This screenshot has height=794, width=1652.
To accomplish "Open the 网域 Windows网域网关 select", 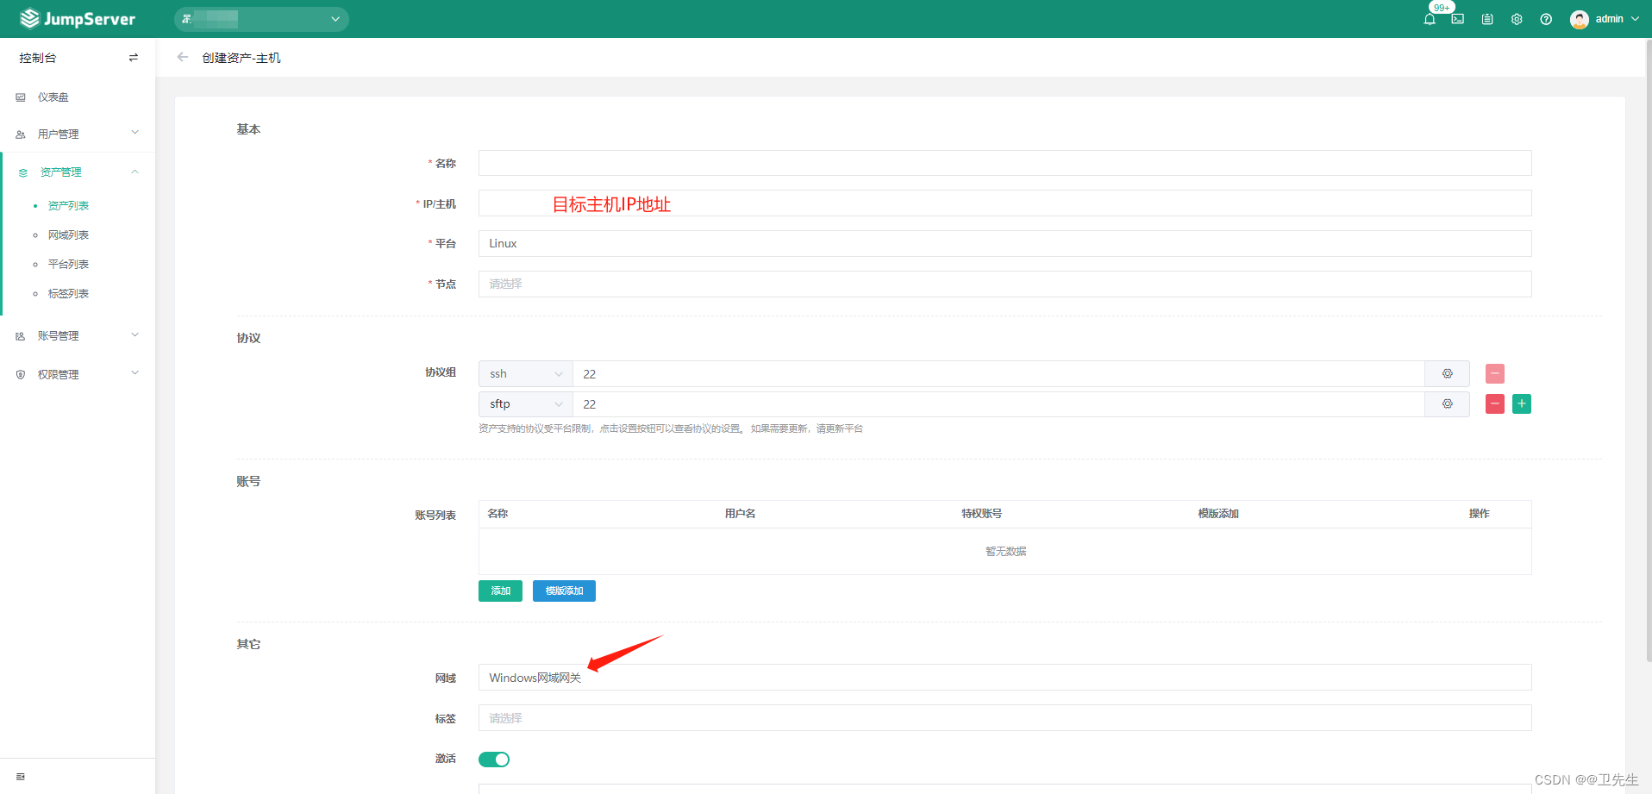I will click(x=1005, y=678).
